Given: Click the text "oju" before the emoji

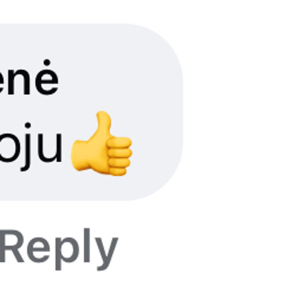Looking at the screenshot, I should click(x=31, y=147).
